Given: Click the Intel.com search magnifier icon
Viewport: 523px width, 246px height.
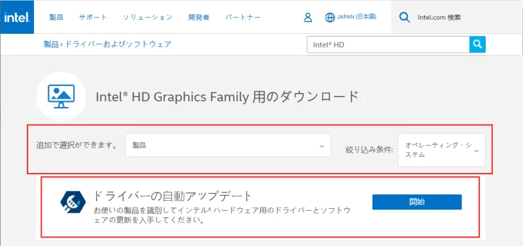Looking at the screenshot, I should 404,18.
